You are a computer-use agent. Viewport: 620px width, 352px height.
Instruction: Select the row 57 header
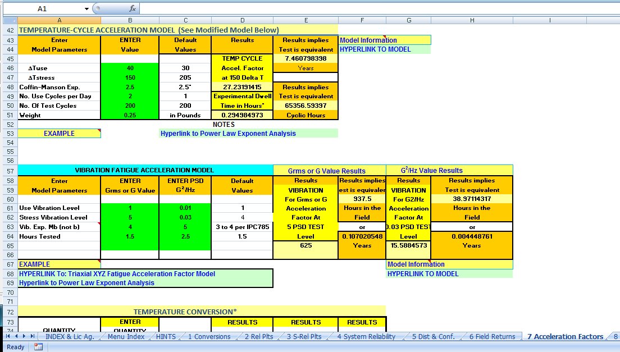click(x=10, y=171)
